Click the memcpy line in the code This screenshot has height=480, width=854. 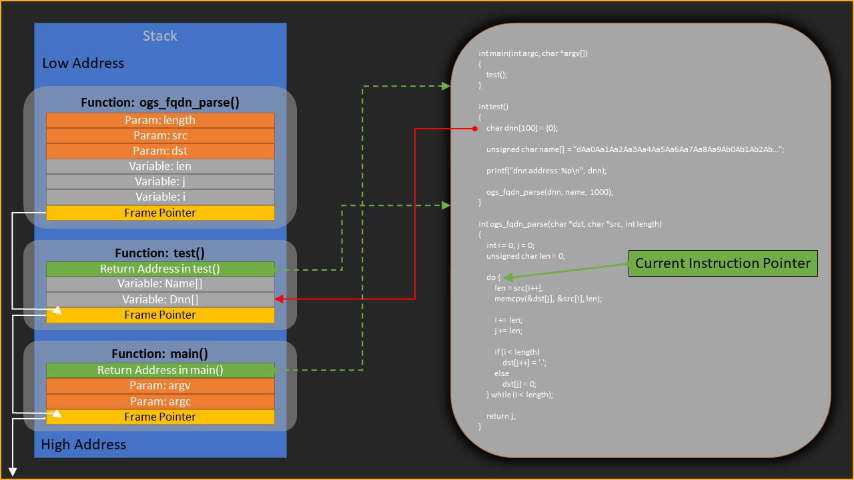pyautogui.click(x=548, y=299)
